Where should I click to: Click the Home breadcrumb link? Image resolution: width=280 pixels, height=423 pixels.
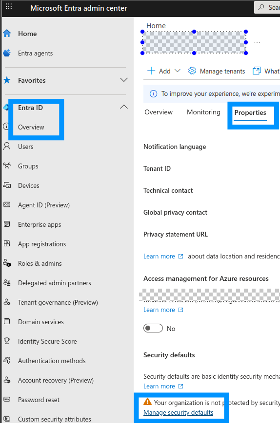pyautogui.click(x=156, y=26)
